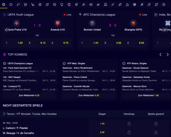Select the basketball sport icon

(26, 4)
